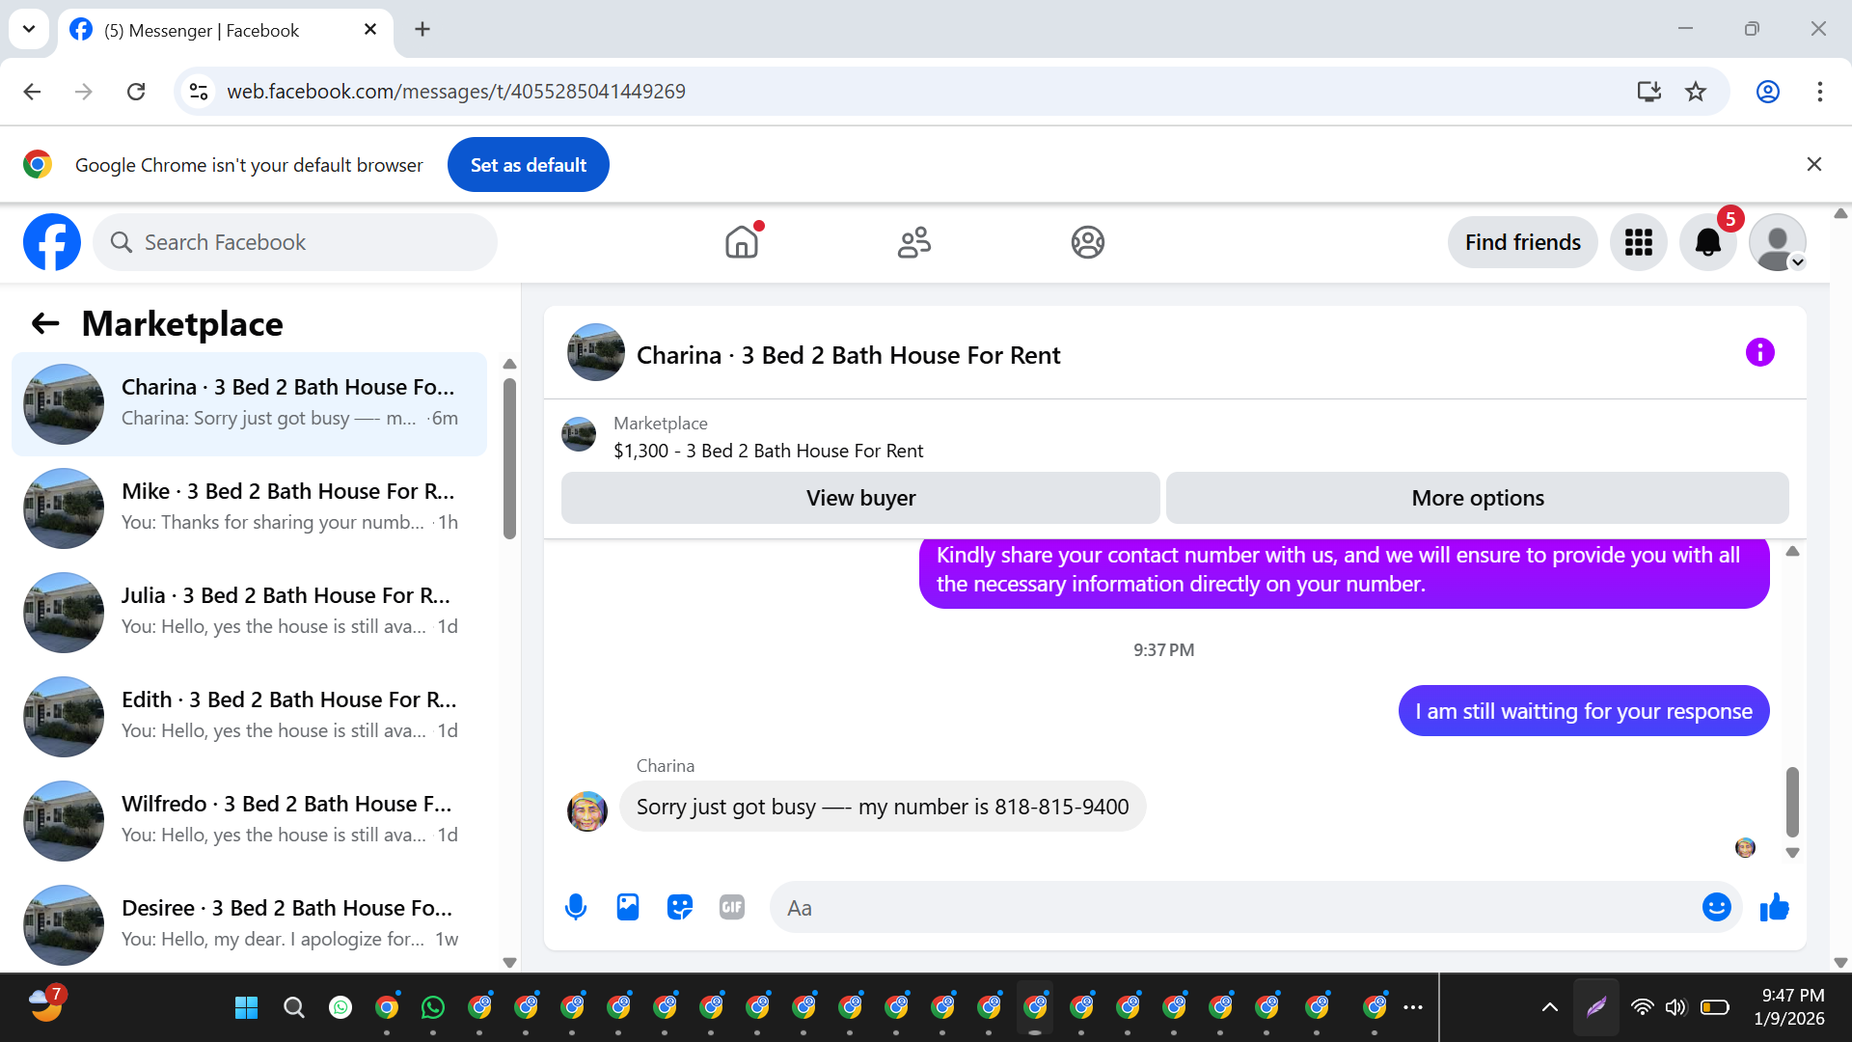The image size is (1852, 1042).
Task: Click the chat list scrollbar thumb
Action: point(509,458)
